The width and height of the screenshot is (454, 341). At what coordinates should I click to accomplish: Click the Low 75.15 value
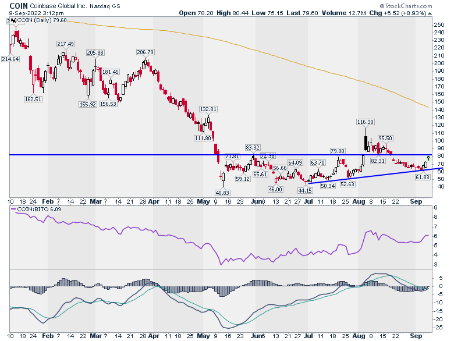click(267, 13)
